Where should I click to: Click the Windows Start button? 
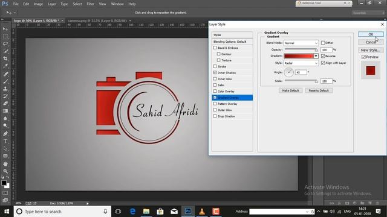(x=7, y=212)
